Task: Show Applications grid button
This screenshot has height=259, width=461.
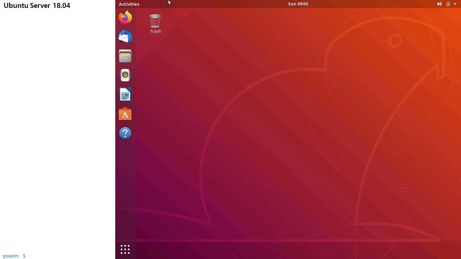Action: pos(125,249)
